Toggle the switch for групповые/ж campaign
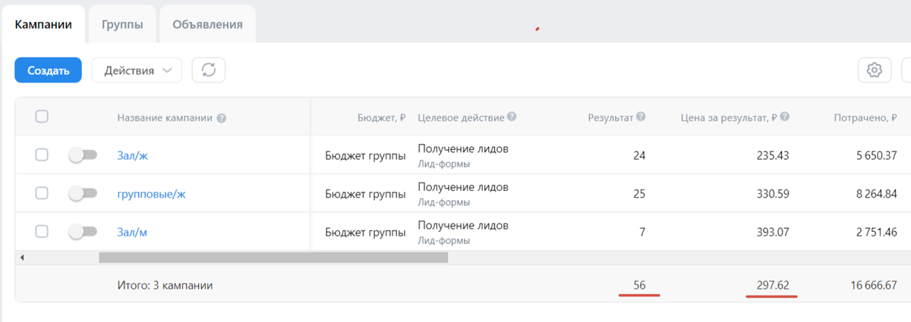The width and height of the screenshot is (911, 322). (x=83, y=193)
